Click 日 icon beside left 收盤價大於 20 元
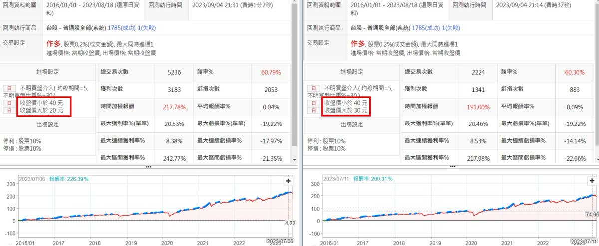 (8, 110)
